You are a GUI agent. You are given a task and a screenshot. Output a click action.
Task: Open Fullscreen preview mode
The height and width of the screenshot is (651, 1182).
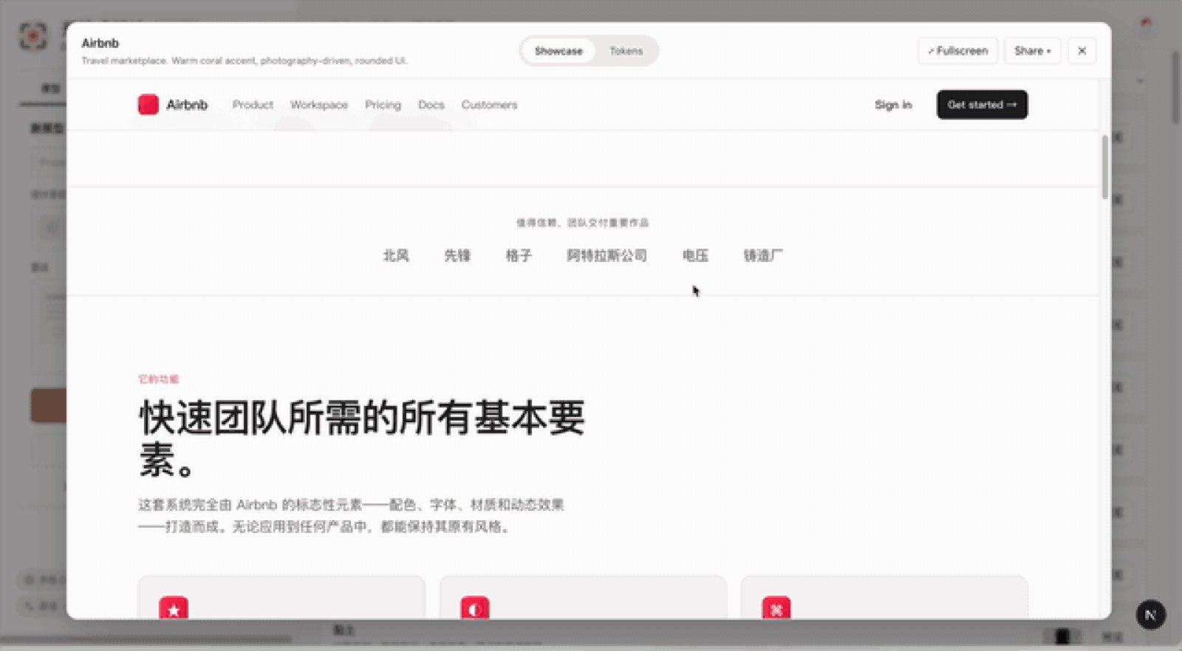[958, 51]
